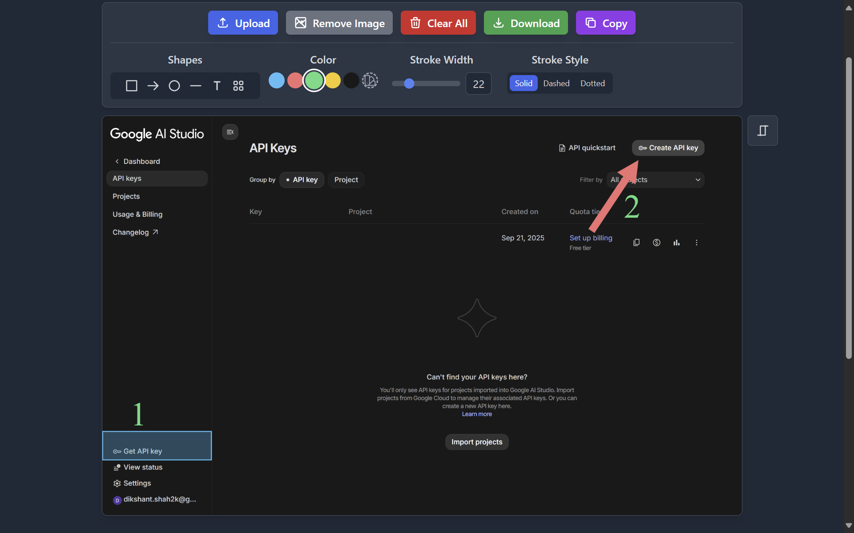854x533 pixels.
Task: Open Usage & Billing in the sidebar
Action: pos(137,214)
